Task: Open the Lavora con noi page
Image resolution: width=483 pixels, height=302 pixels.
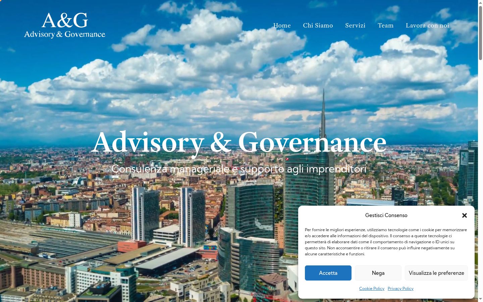Action: [427, 26]
